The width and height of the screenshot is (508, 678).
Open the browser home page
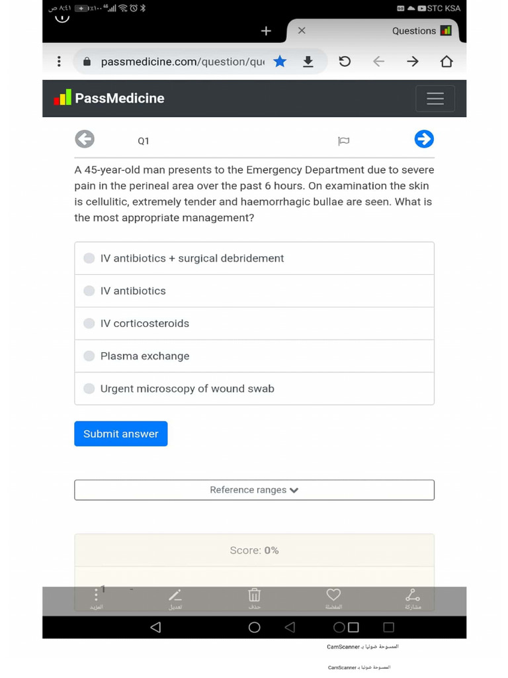tap(446, 62)
